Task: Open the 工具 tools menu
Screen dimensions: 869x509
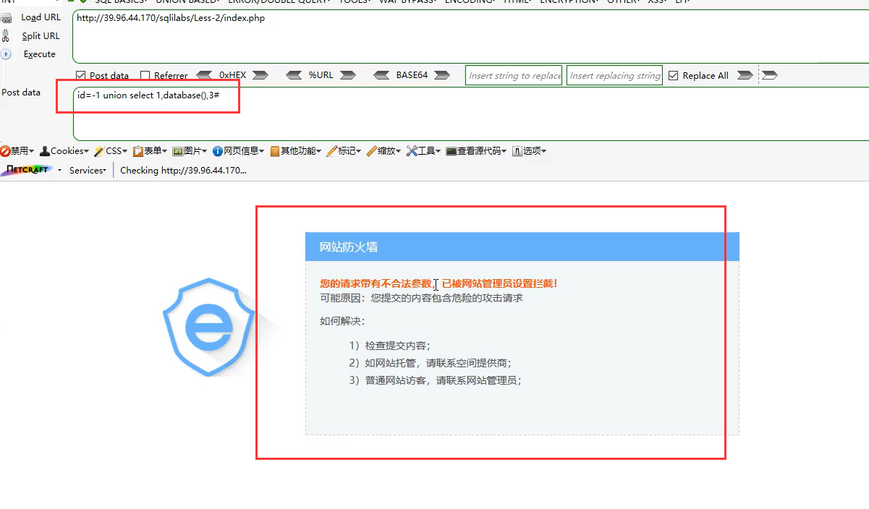Action: click(x=423, y=151)
